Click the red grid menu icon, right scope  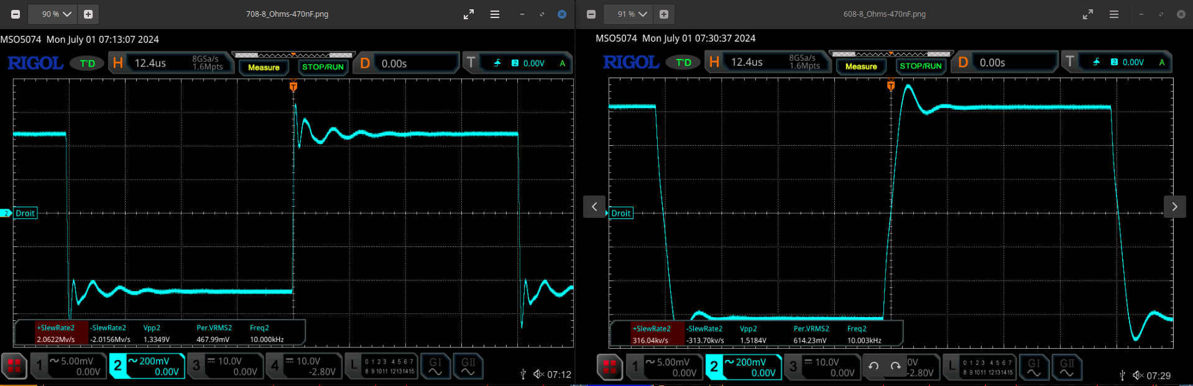(x=610, y=367)
